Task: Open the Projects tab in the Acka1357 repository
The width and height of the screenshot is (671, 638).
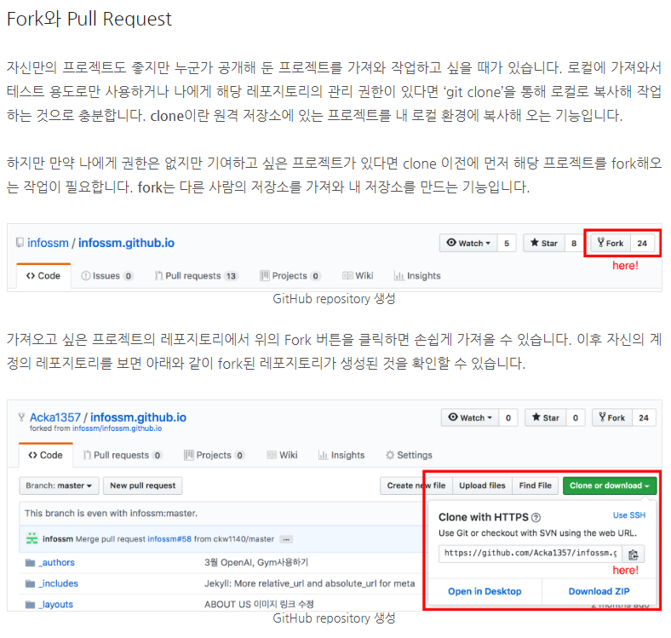Action: (214, 455)
